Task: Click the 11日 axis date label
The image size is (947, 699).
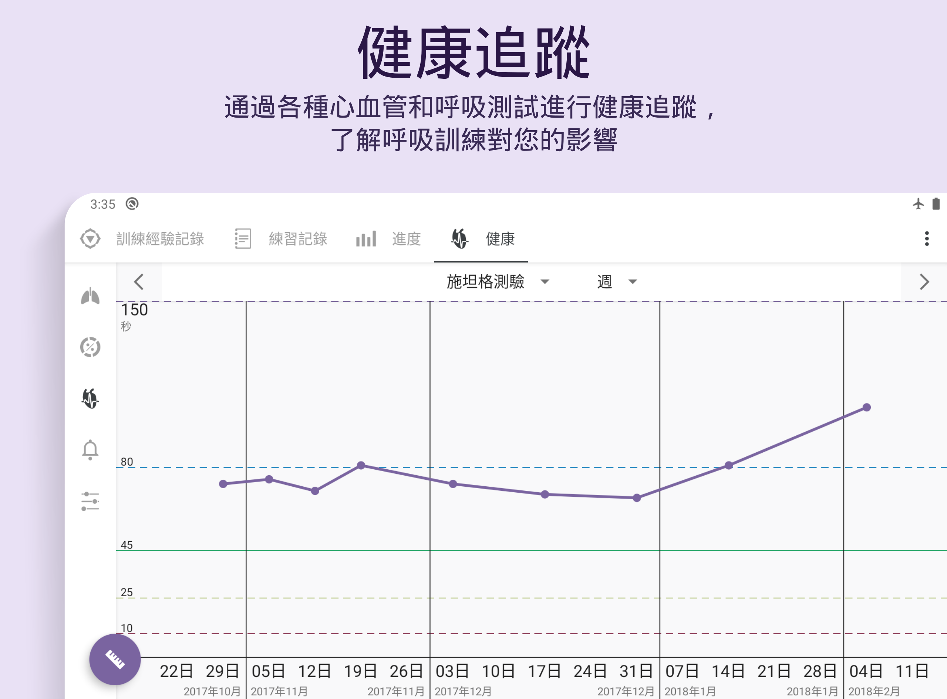Action: [x=912, y=672]
